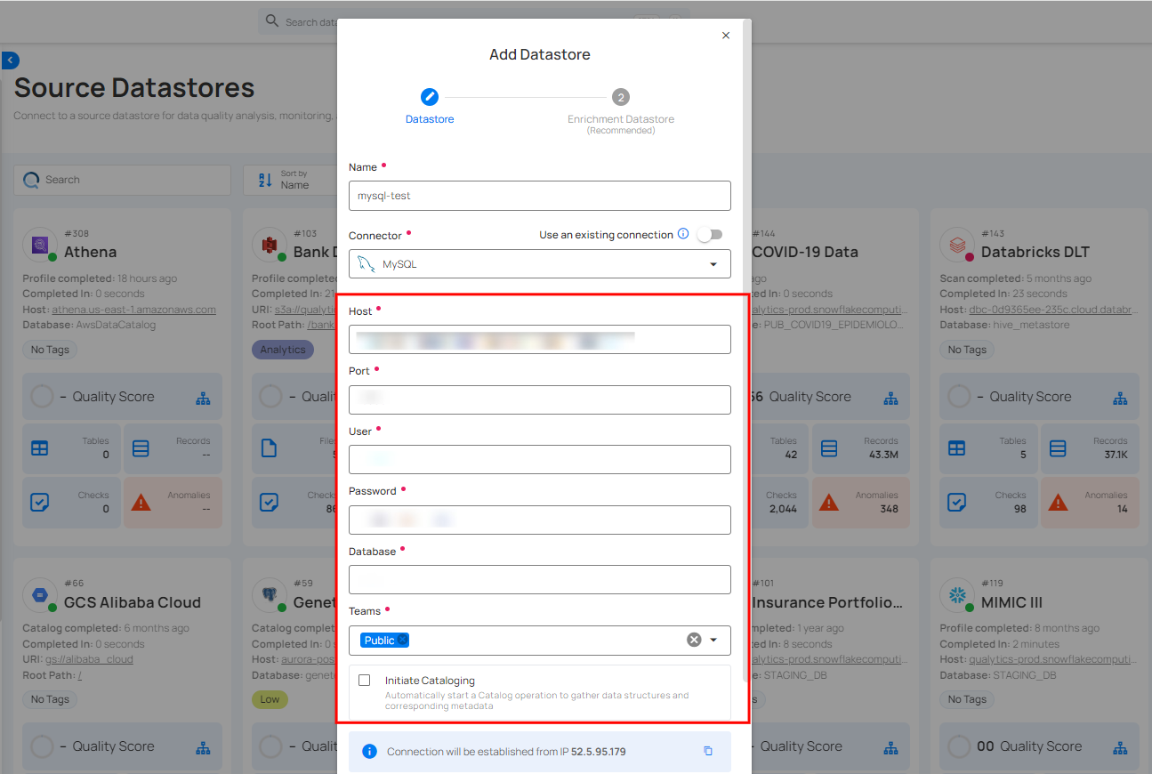Open the Databricks DLT host link
This screenshot has height=774, width=1152.
tap(1052, 310)
